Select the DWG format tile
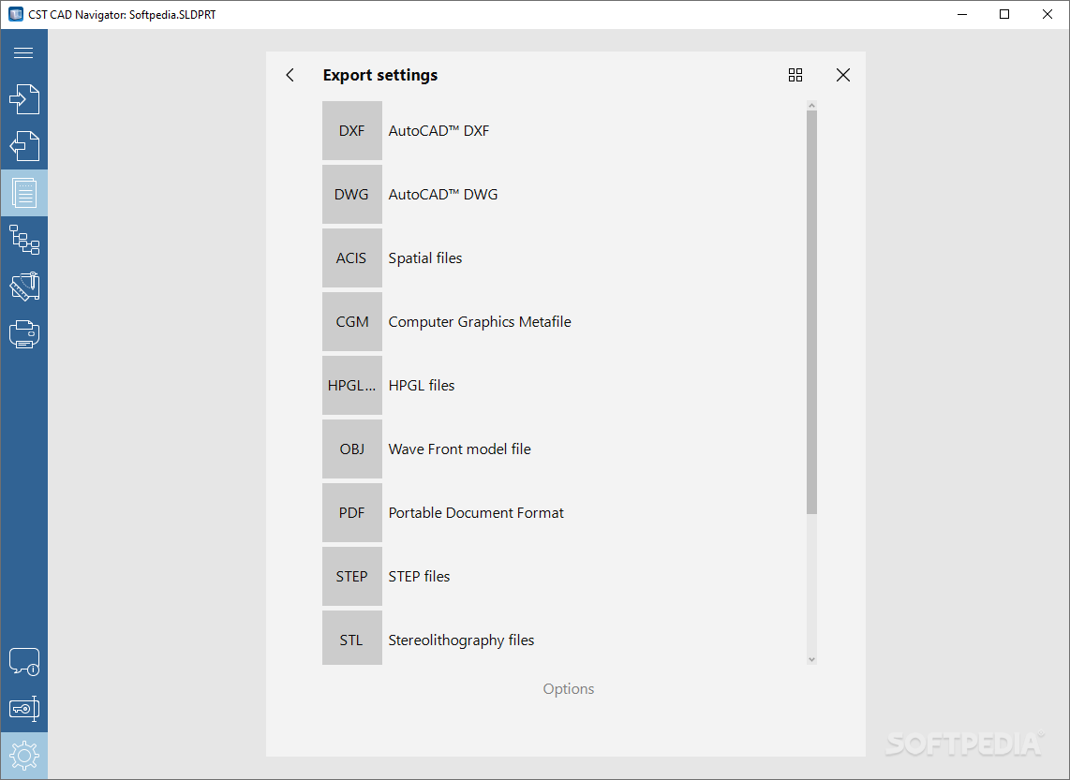Image resolution: width=1070 pixels, height=780 pixels. tap(352, 195)
